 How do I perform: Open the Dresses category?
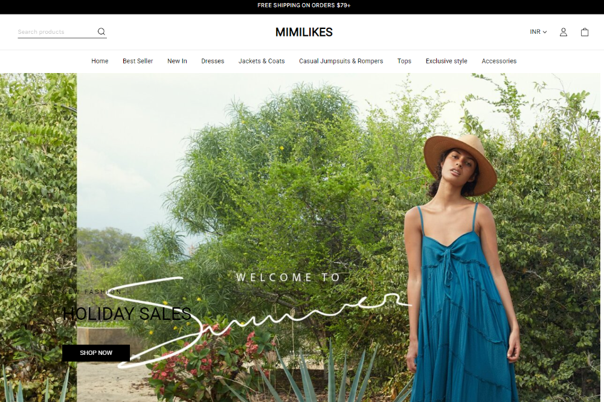point(213,61)
